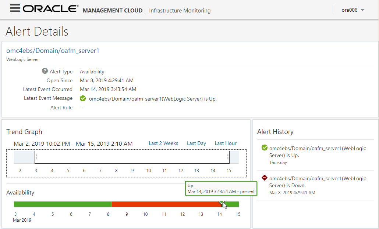Screen dimensions: 379x229
Task: Click the Infrastructure Monitoring title in the header
Action: coord(180,11)
